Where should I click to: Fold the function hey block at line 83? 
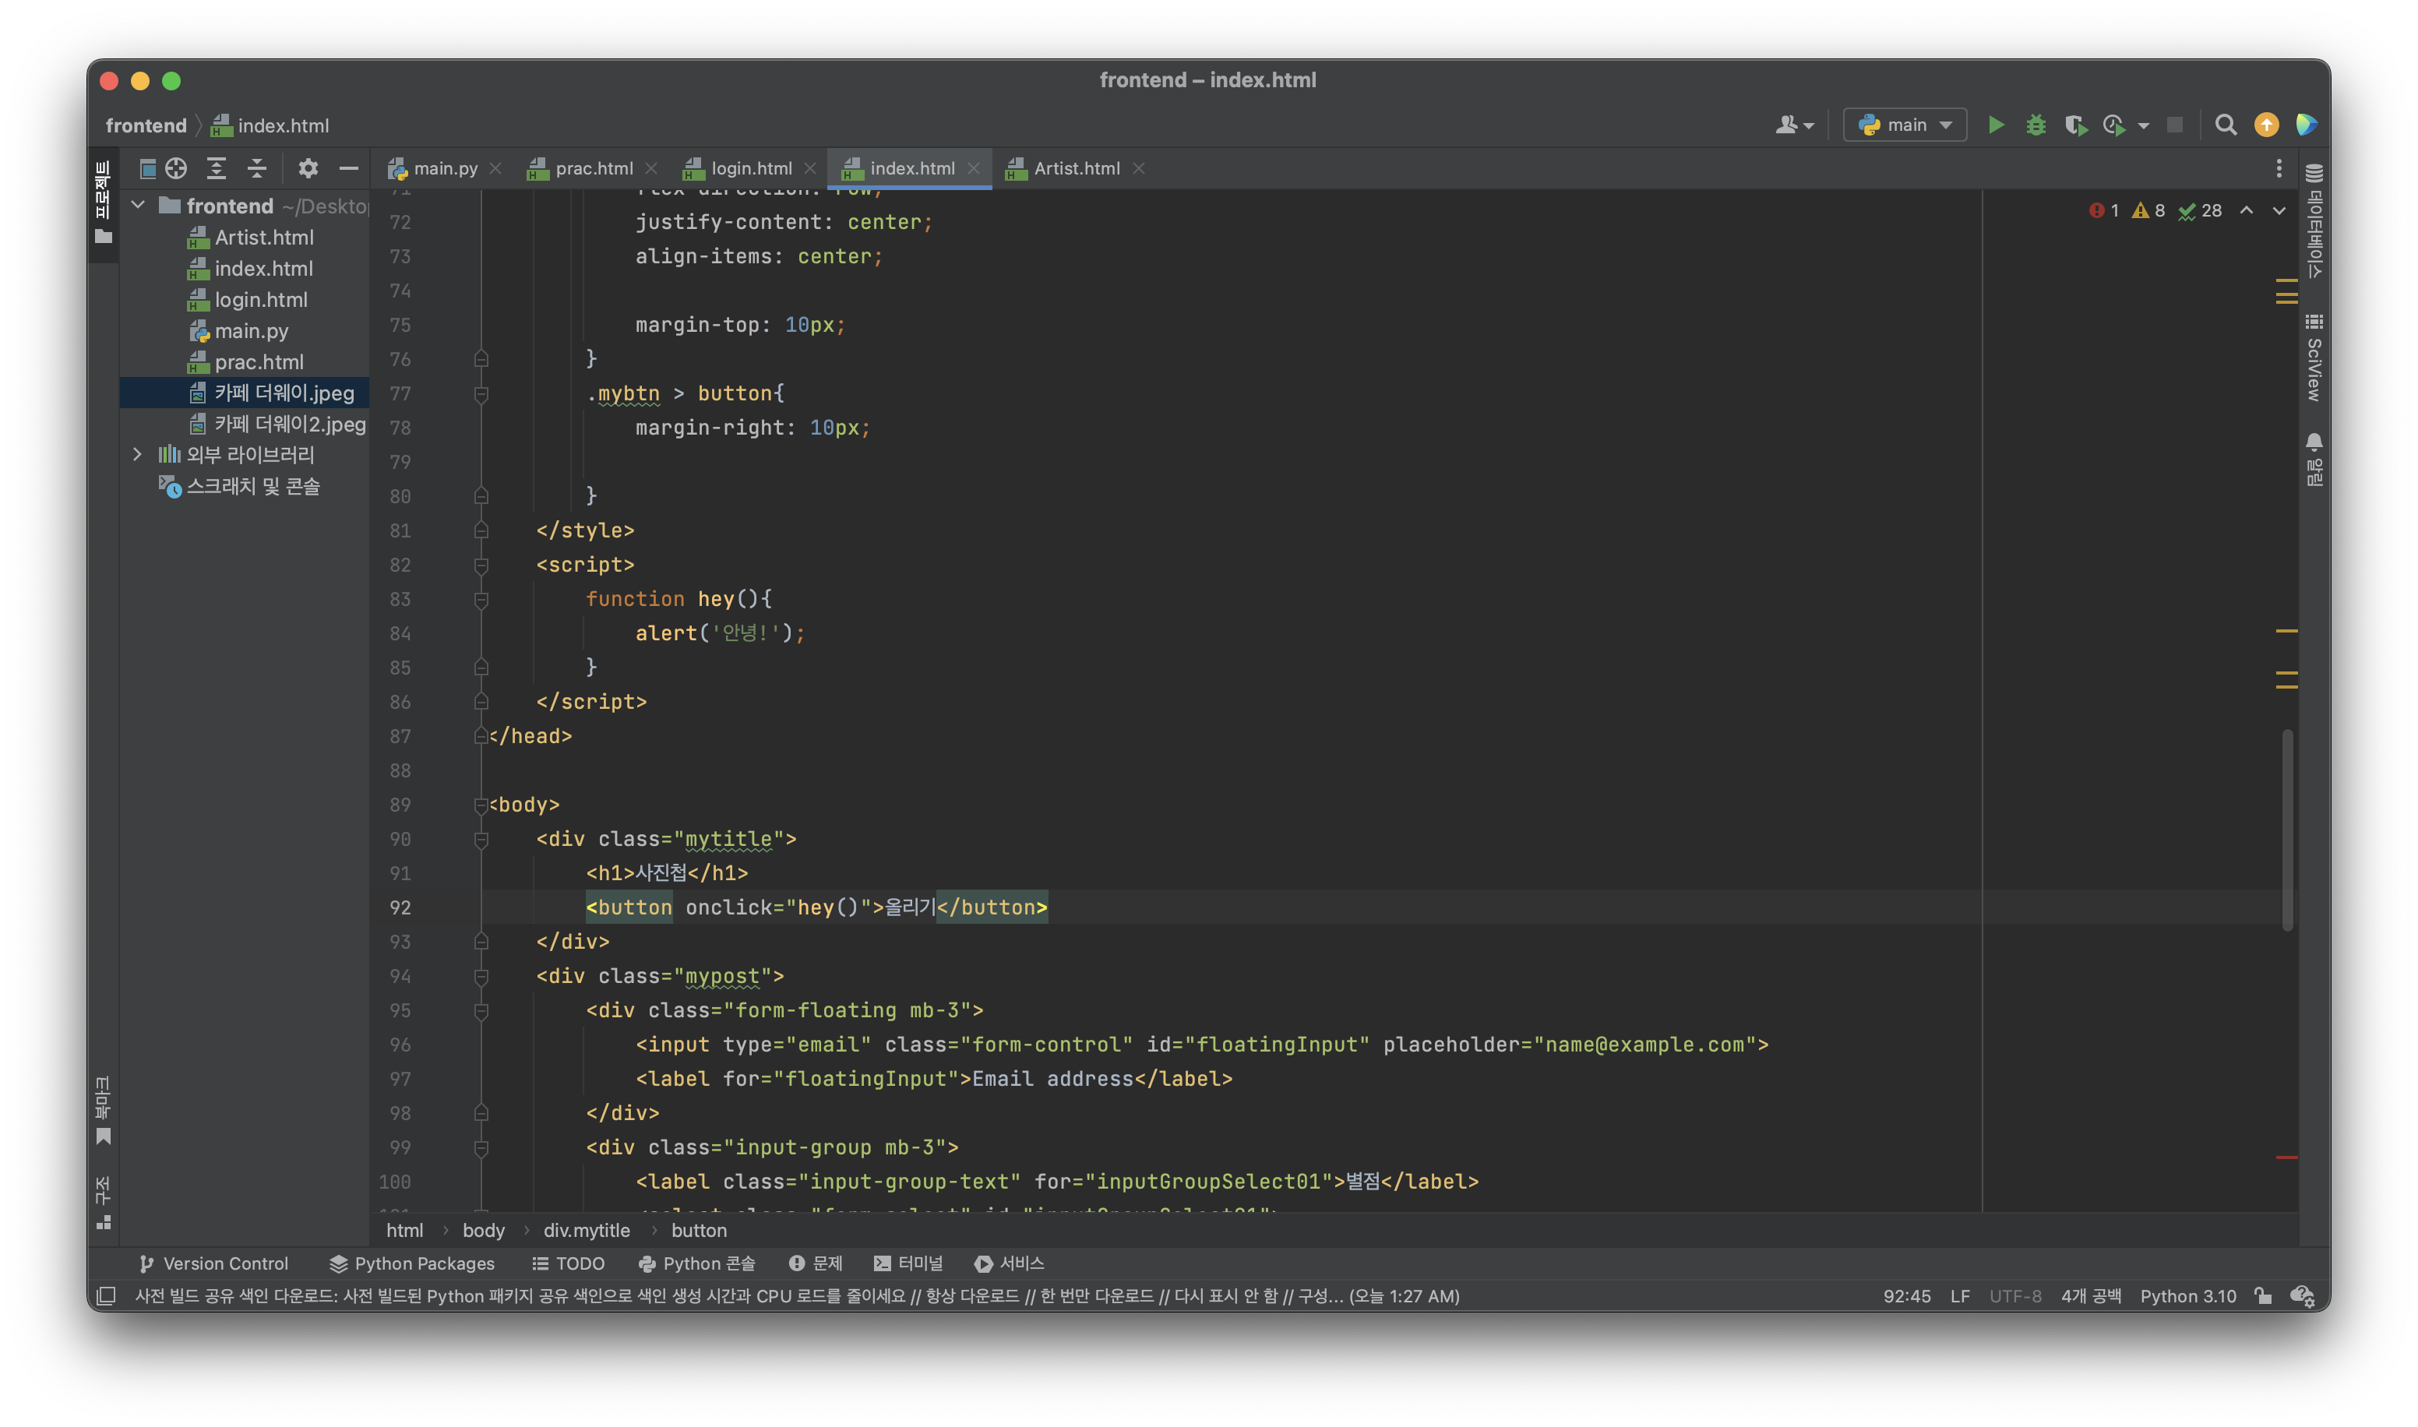tap(481, 599)
